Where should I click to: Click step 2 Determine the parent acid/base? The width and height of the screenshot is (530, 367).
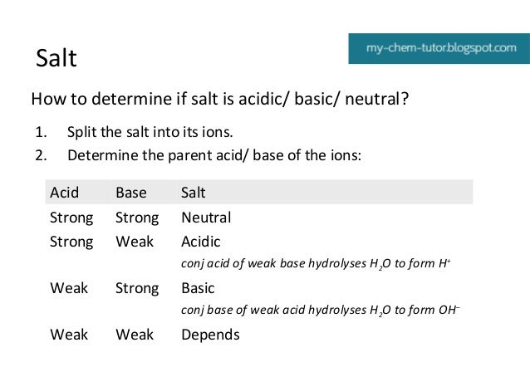click(x=214, y=155)
